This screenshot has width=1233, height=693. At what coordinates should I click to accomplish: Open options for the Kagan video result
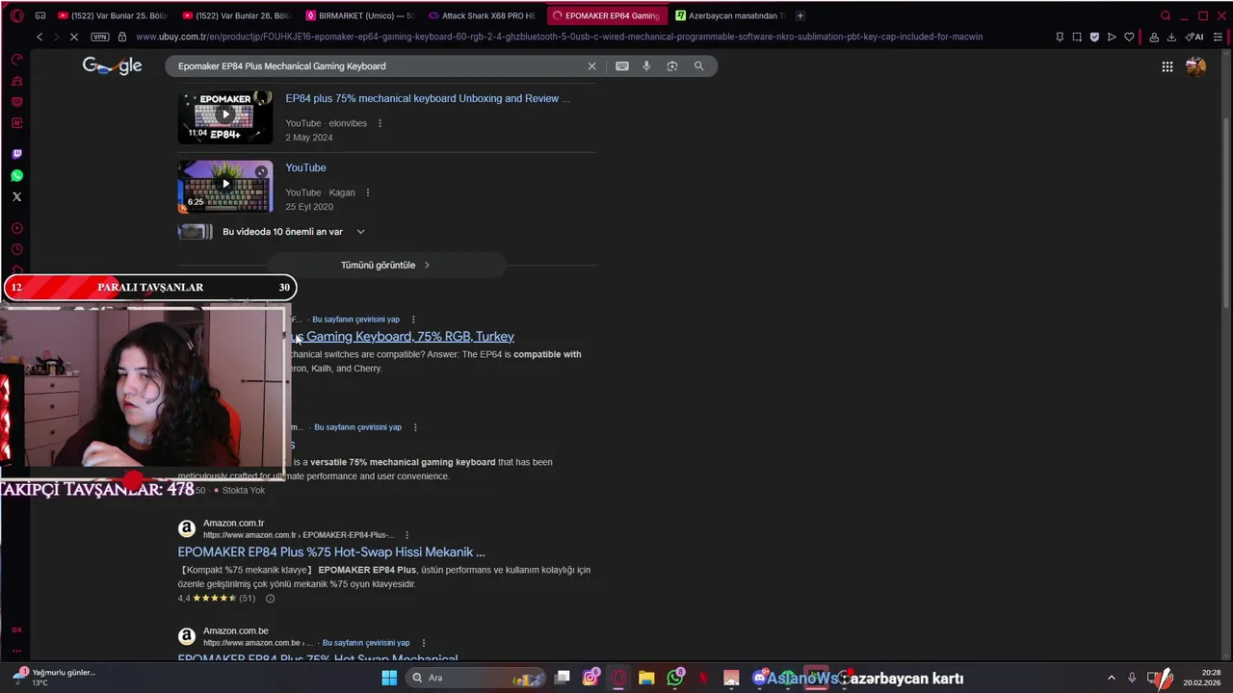tap(367, 192)
